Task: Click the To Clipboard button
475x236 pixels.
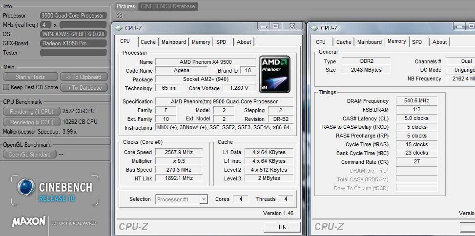Action: coord(84,77)
